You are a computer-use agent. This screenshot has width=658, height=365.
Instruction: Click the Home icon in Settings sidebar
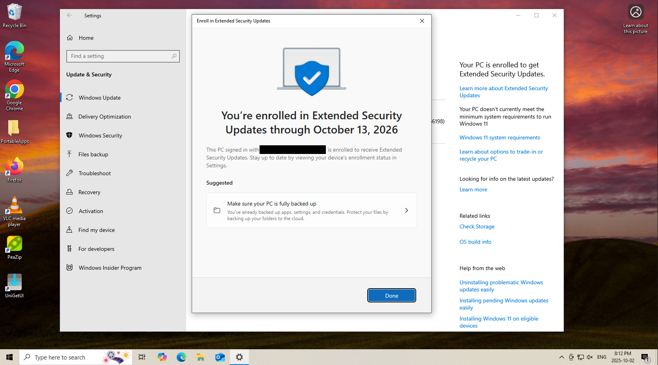[70, 38]
